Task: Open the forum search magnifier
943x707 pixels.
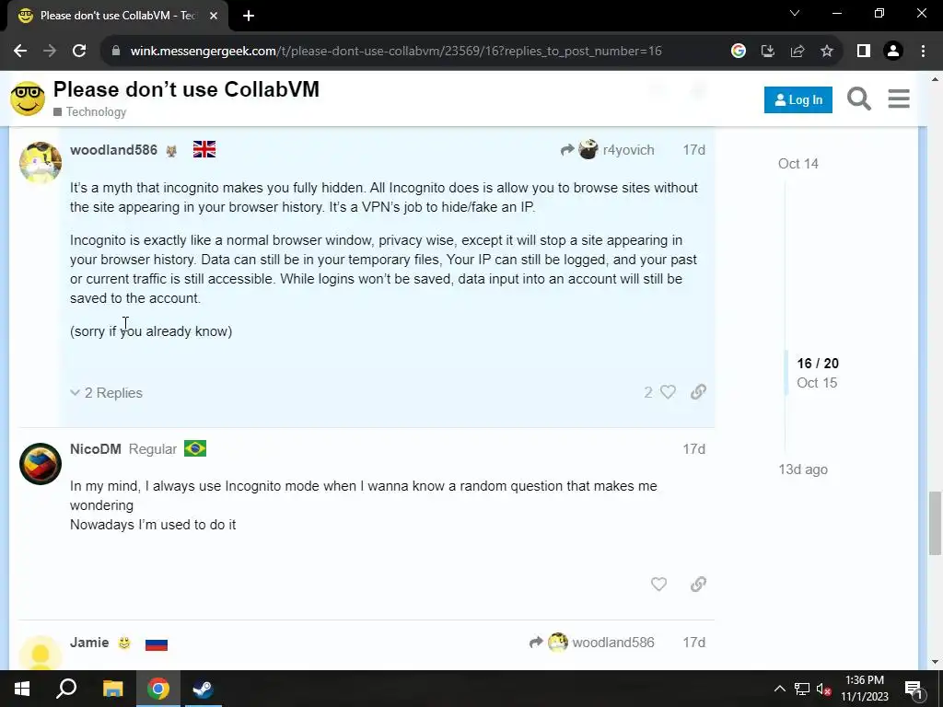Action: click(859, 99)
